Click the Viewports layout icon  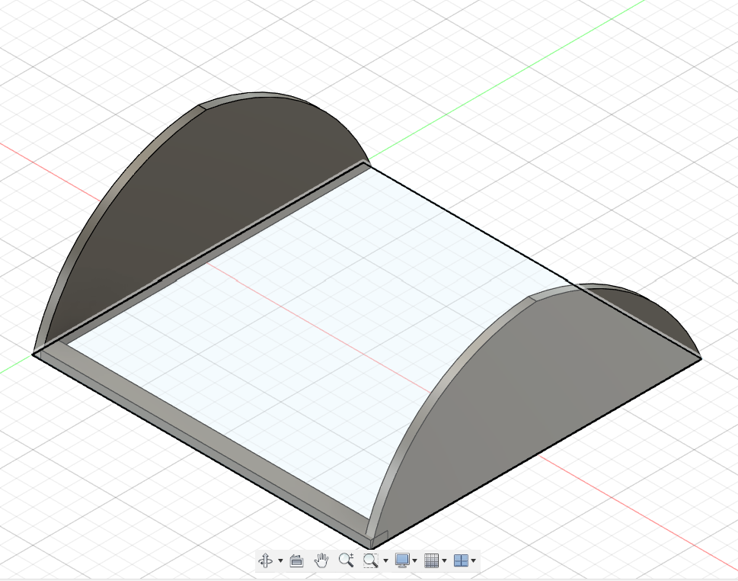(x=461, y=560)
